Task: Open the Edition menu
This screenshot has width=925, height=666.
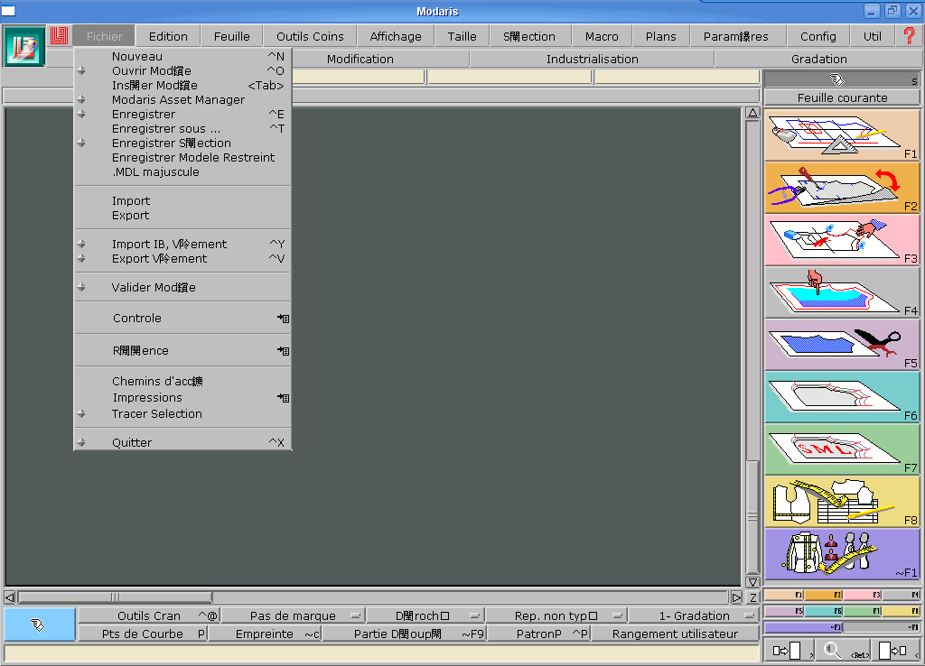Action: pyautogui.click(x=168, y=36)
